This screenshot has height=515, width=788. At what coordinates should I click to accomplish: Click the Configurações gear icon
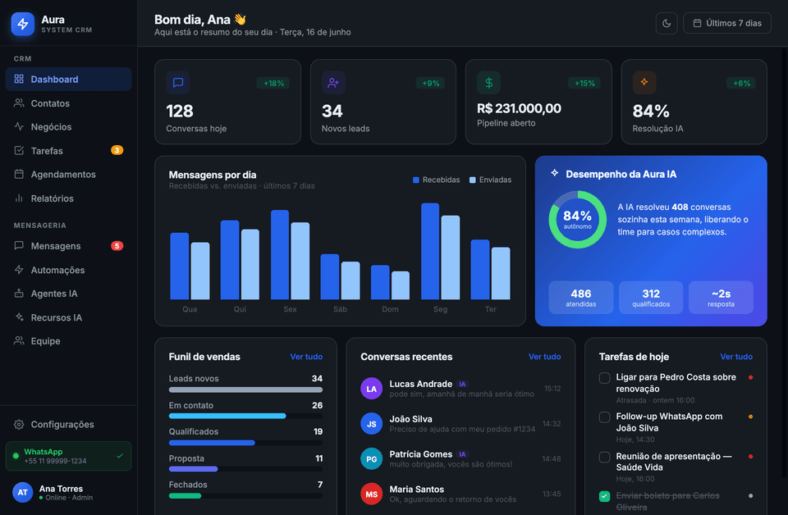(x=19, y=424)
